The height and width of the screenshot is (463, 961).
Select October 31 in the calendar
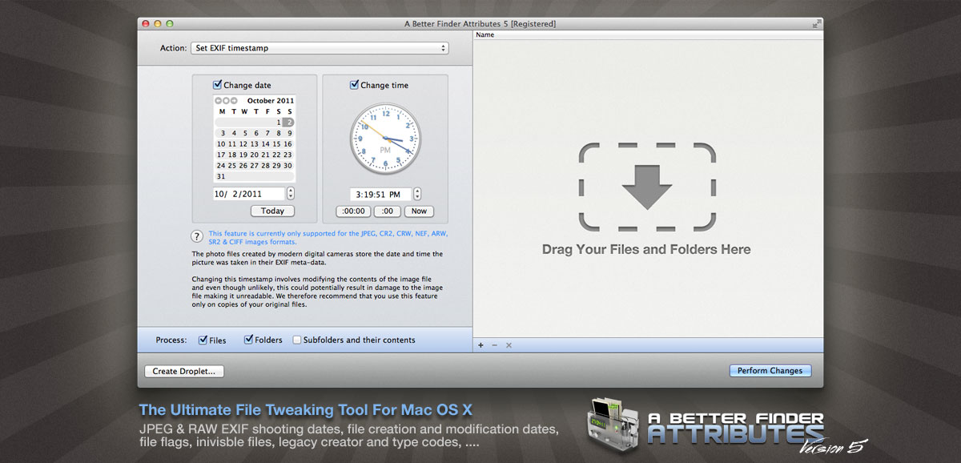click(x=221, y=176)
